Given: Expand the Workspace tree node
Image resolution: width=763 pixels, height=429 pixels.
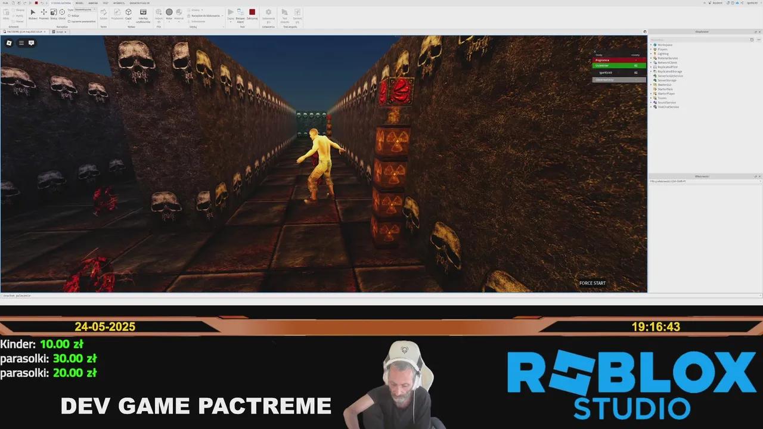Looking at the screenshot, I should (651, 45).
